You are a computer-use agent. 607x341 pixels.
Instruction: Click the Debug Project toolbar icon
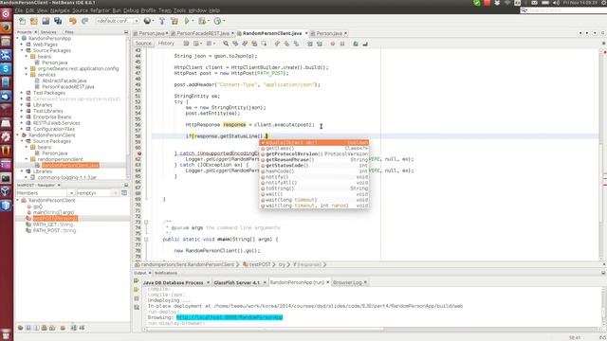[202, 21]
